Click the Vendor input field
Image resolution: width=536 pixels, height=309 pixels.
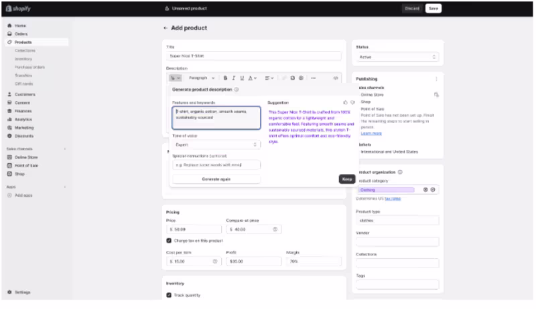(397, 242)
